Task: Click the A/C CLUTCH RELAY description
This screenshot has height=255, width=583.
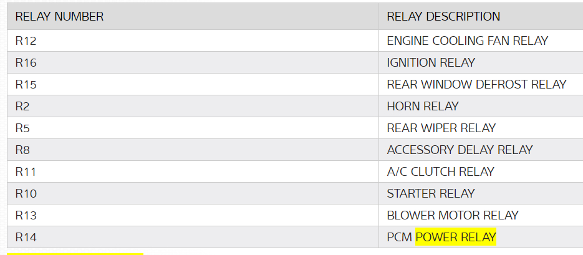Action: tap(440, 171)
